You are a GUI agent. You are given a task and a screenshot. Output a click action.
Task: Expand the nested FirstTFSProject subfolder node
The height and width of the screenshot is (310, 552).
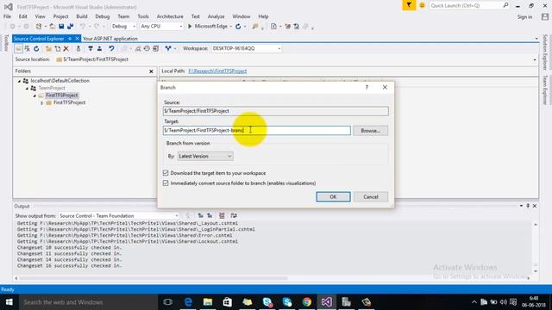point(42,103)
